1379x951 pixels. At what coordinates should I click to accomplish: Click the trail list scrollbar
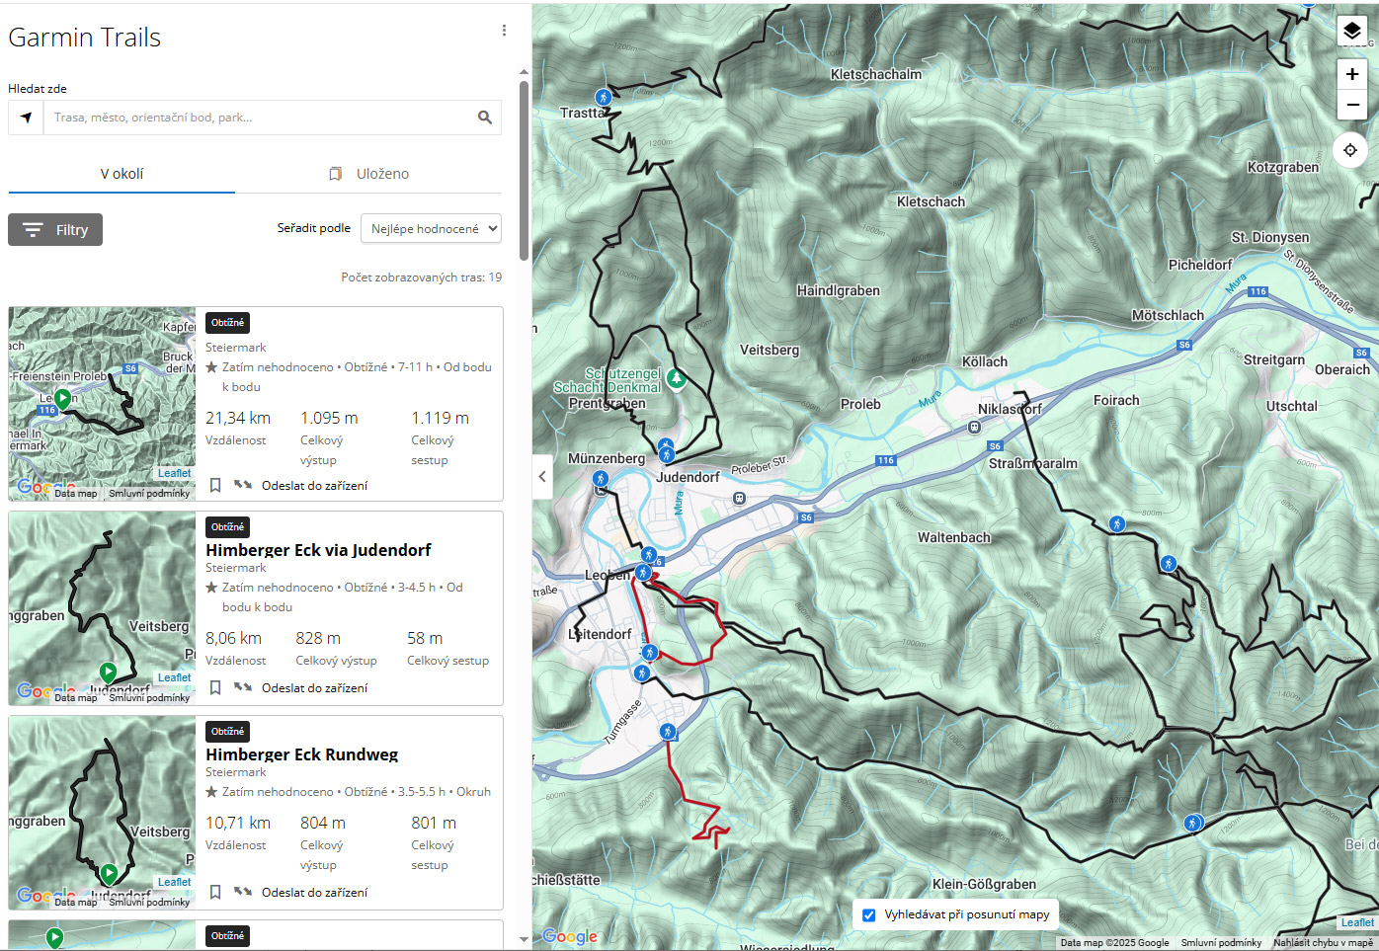524,170
